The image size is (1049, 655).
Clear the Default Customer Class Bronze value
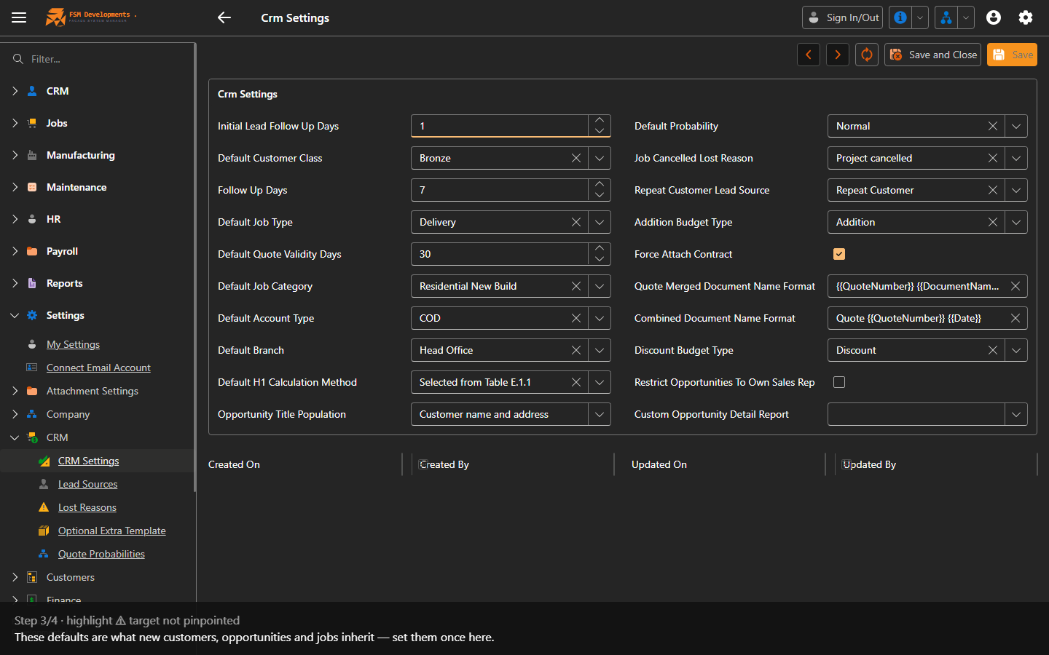click(576, 158)
